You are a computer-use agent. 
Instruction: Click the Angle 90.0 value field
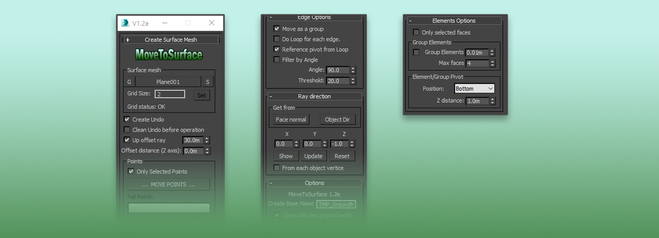pos(338,70)
